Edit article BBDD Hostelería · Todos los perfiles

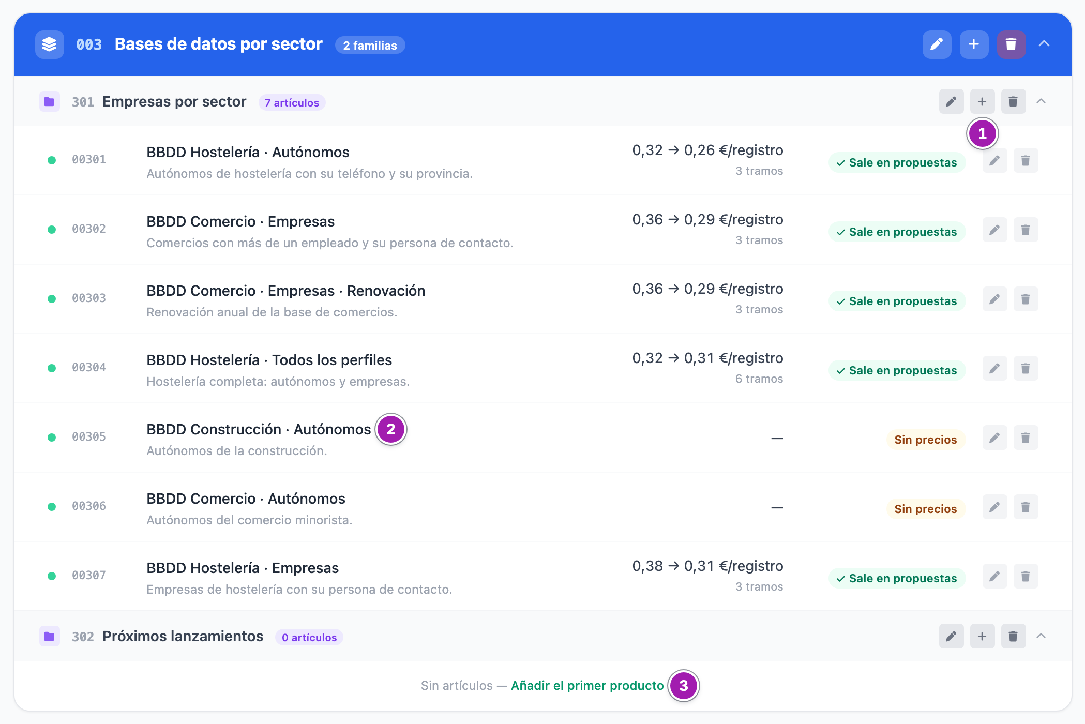click(994, 369)
